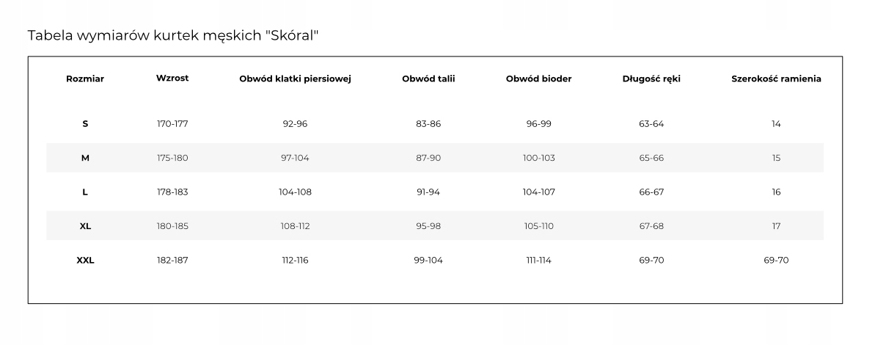Select hip value 105-110 in XL row

coord(538,226)
